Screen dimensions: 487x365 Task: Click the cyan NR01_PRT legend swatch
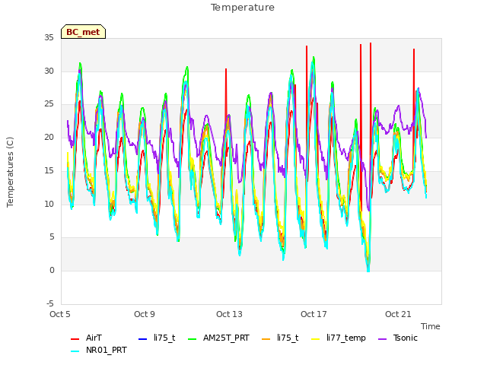click(x=75, y=351)
